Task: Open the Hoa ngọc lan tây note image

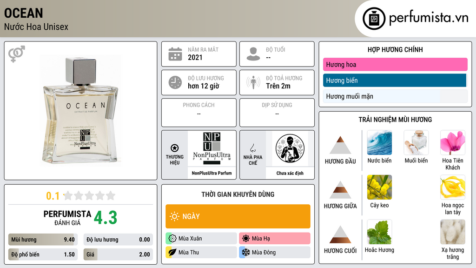Action: [x=453, y=187]
